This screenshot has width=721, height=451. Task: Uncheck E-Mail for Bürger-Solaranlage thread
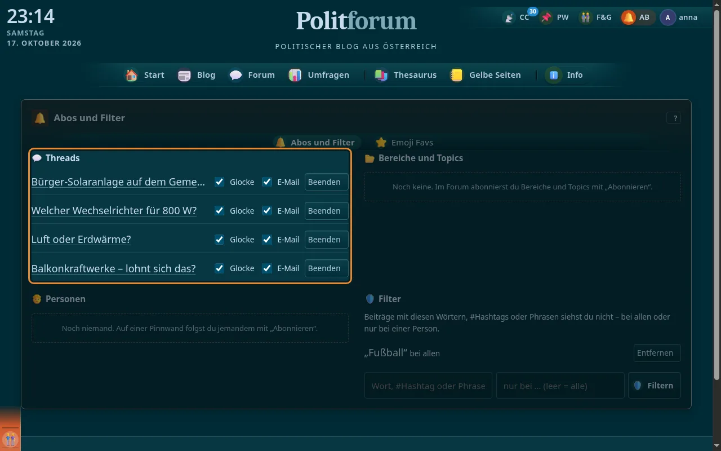point(267,182)
